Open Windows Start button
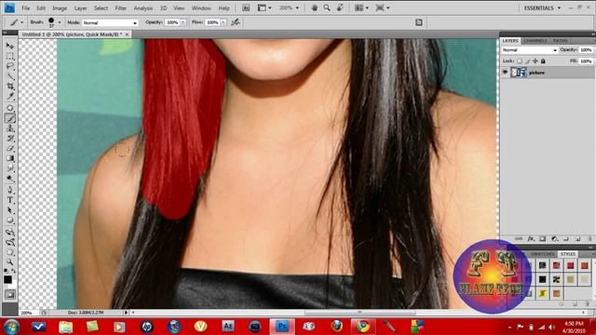 coord(11,327)
